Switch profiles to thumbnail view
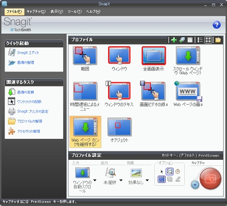Screen dimensions: 227x206 [x=208, y=40]
